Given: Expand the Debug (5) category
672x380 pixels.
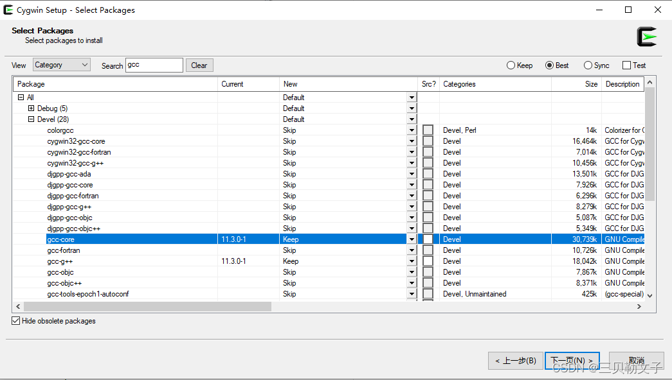Looking at the screenshot, I should tap(31, 108).
